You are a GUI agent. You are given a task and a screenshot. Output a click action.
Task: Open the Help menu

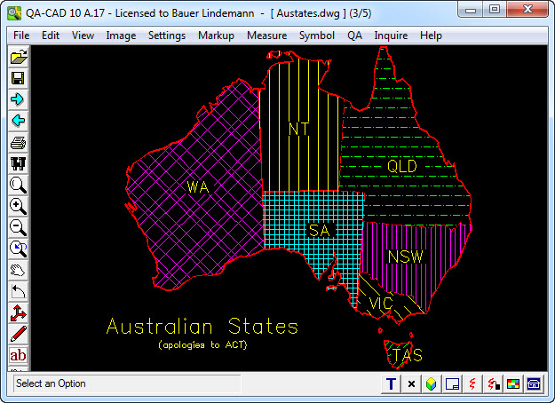[431, 36]
